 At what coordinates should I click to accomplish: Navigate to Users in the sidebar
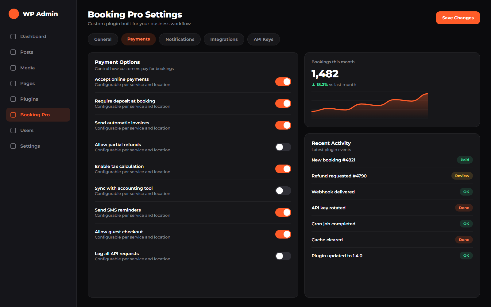(38, 130)
